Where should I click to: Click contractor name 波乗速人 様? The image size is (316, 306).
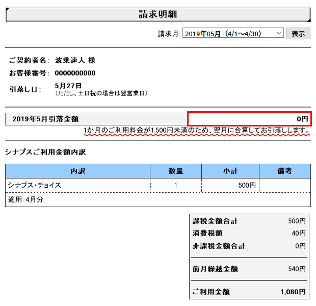click(x=75, y=60)
